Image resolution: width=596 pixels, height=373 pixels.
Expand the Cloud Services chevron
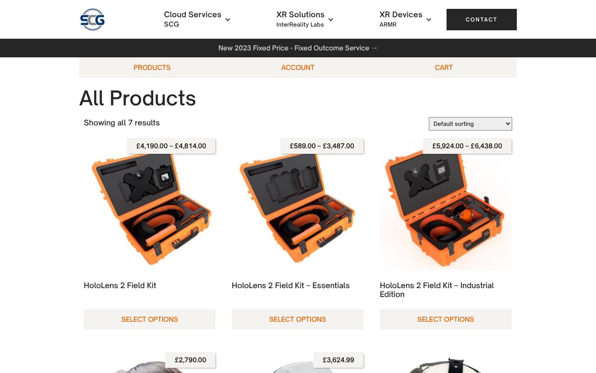228,20
